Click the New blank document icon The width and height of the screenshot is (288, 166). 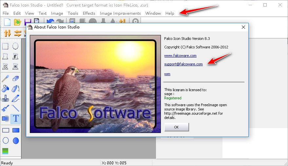[7, 22]
